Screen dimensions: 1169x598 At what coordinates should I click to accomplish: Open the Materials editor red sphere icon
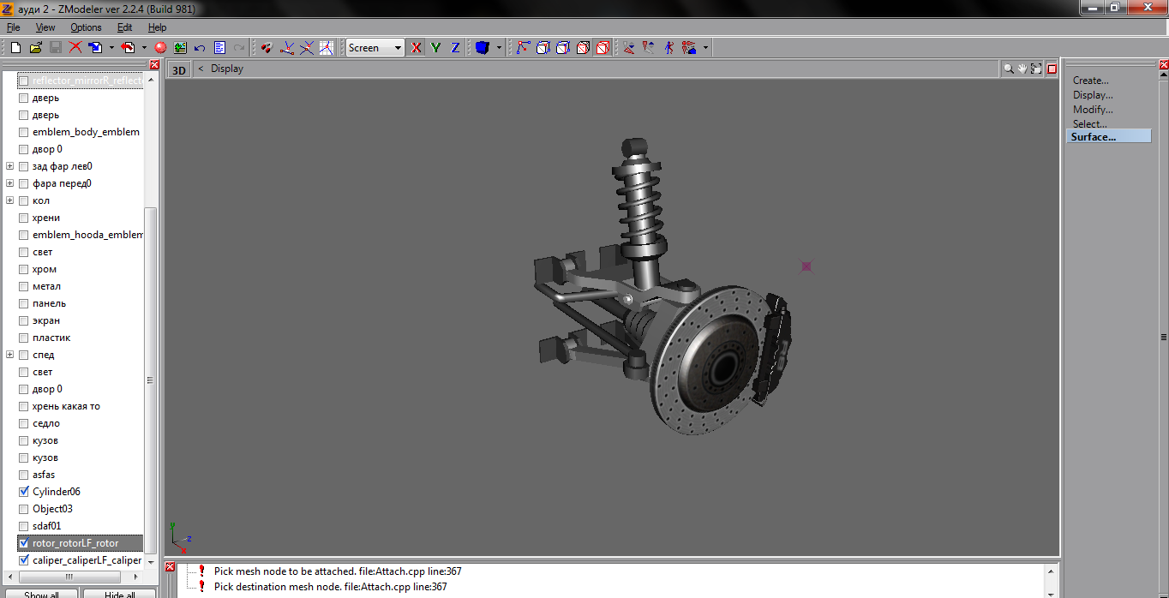tap(159, 48)
